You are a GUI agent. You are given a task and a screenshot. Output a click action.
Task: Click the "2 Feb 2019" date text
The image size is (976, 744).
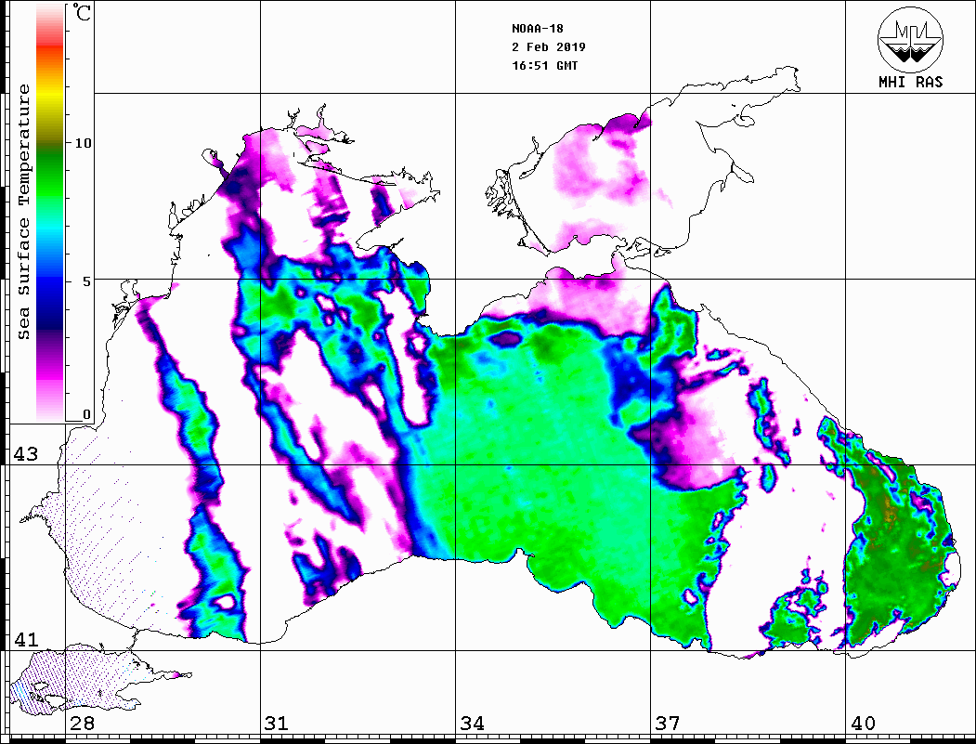549,47
